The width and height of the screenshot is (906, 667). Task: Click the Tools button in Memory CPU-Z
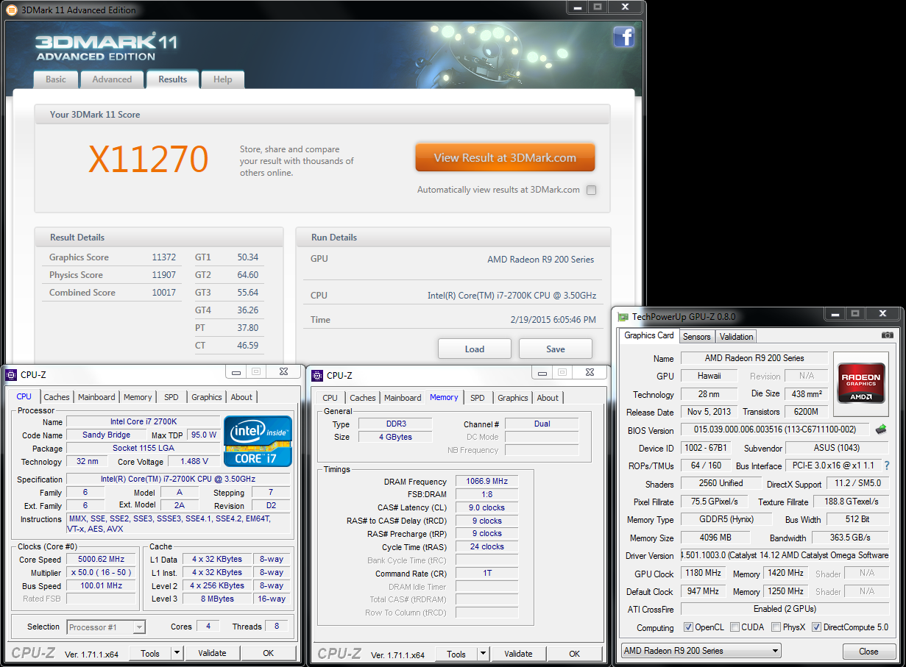pos(456,654)
